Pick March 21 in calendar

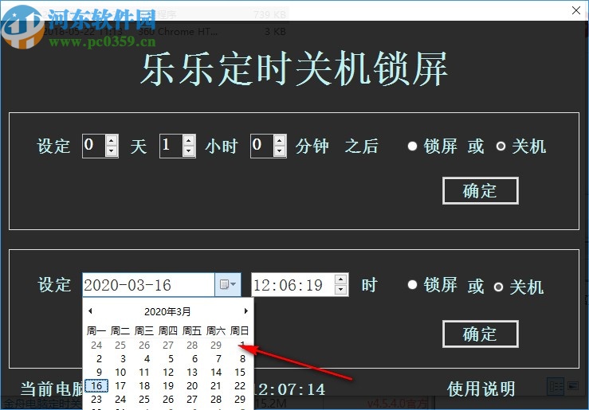click(216, 385)
